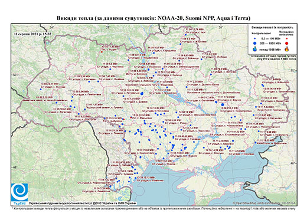Click the orange flame legend icon

pyautogui.click(x=287, y=49)
